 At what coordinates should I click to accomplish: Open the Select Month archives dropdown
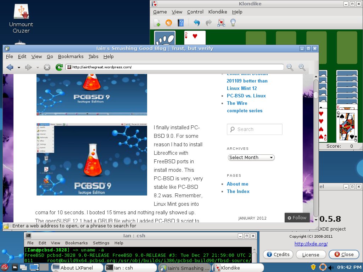click(x=251, y=157)
